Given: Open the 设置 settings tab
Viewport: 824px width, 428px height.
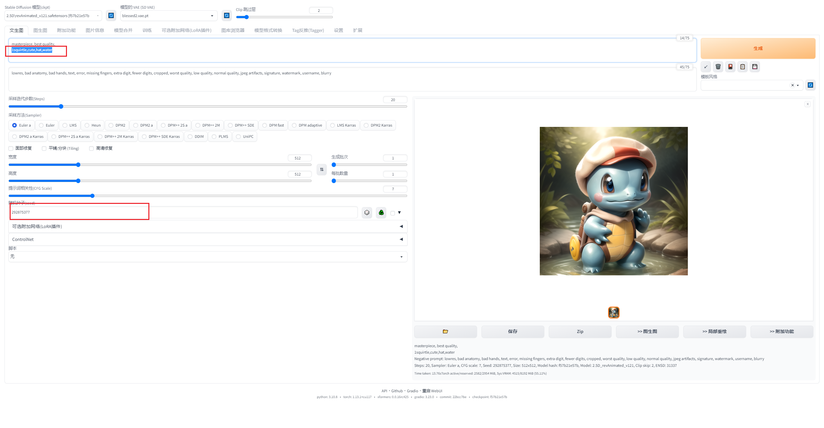Looking at the screenshot, I should tap(338, 30).
